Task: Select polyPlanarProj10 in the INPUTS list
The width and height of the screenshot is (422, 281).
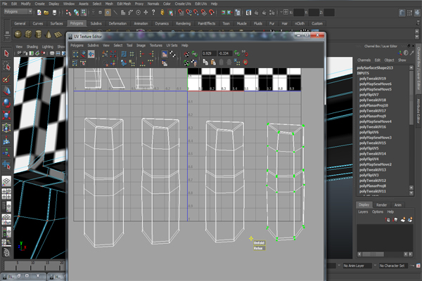Action: [373, 105]
